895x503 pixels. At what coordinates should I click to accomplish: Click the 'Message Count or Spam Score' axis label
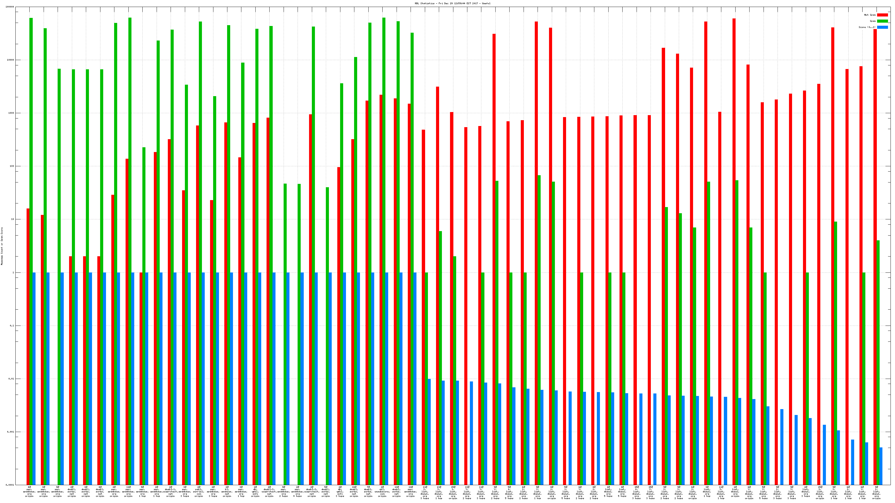(x=2, y=246)
